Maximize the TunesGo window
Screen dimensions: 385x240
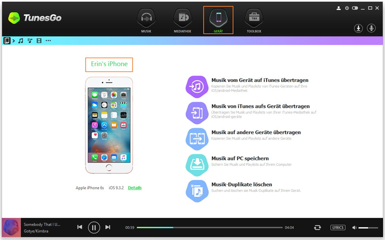click(370, 8)
